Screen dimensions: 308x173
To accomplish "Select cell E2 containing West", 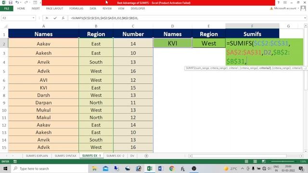I will point(208,43).
